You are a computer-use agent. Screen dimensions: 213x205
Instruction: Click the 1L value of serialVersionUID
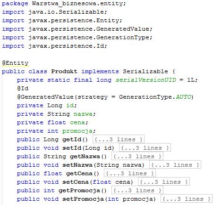click(x=191, y=80)
